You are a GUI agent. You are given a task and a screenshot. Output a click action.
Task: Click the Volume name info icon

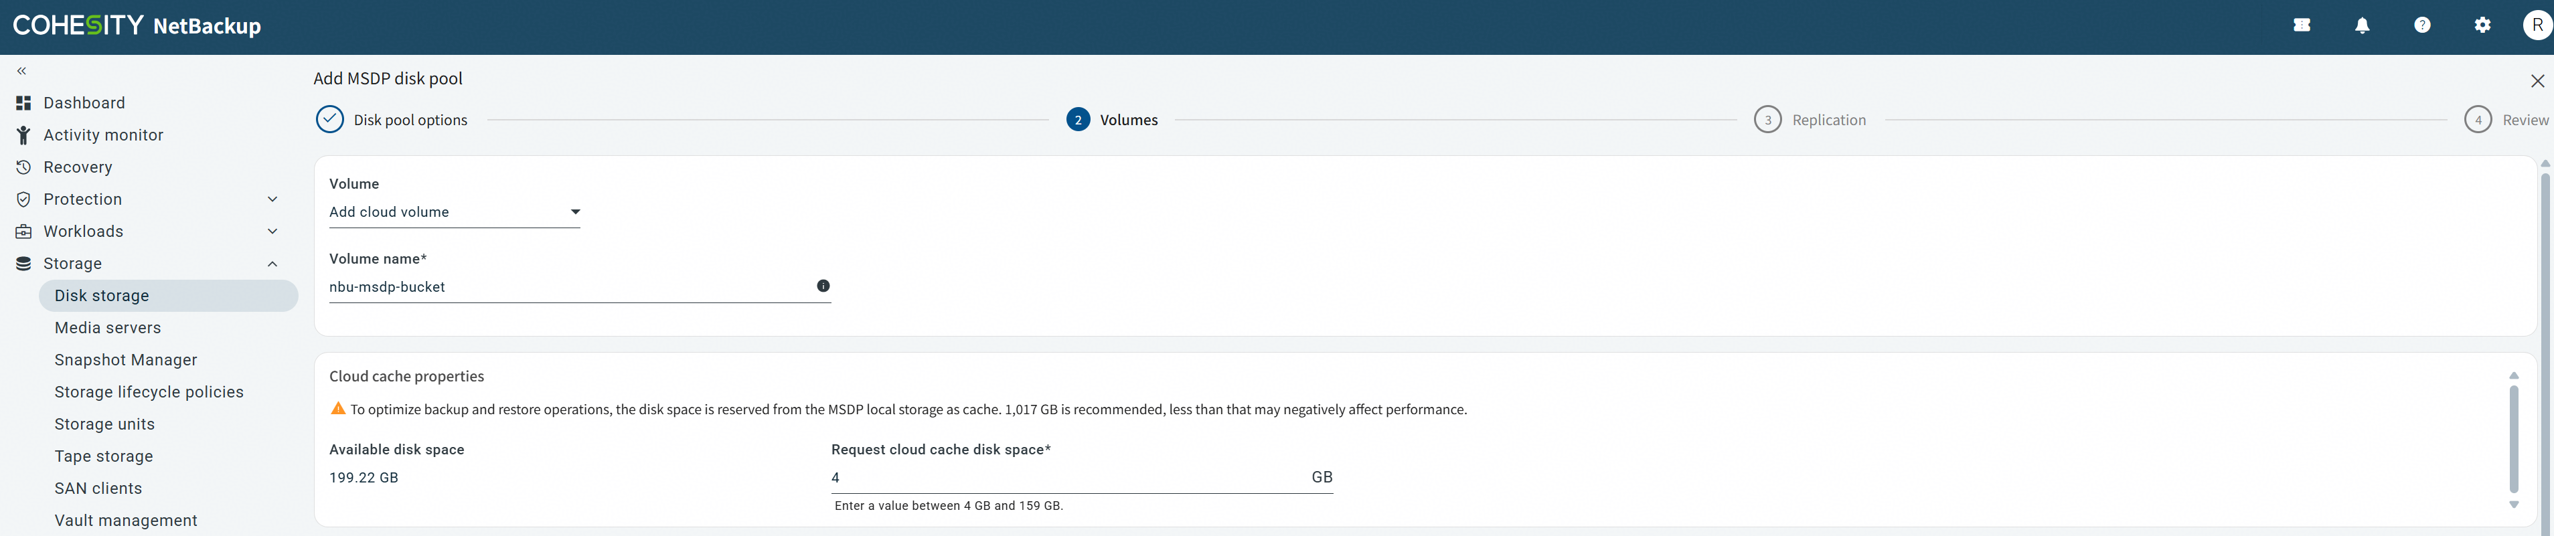(x=823, y=285)
